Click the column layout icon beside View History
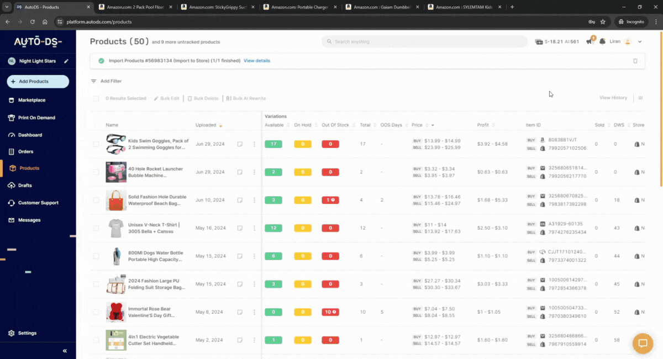Viewport: 663px width, 359px height. coord(640,98)
